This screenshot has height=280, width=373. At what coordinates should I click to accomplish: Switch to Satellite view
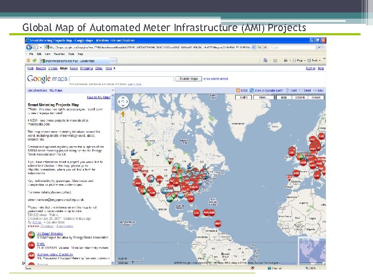[x=300, y=97]
